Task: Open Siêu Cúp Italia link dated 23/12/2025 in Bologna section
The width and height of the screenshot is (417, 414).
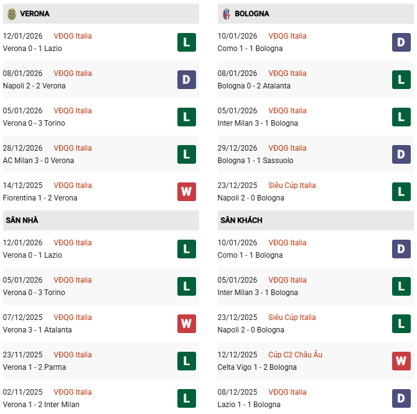Action: (292, 186)
